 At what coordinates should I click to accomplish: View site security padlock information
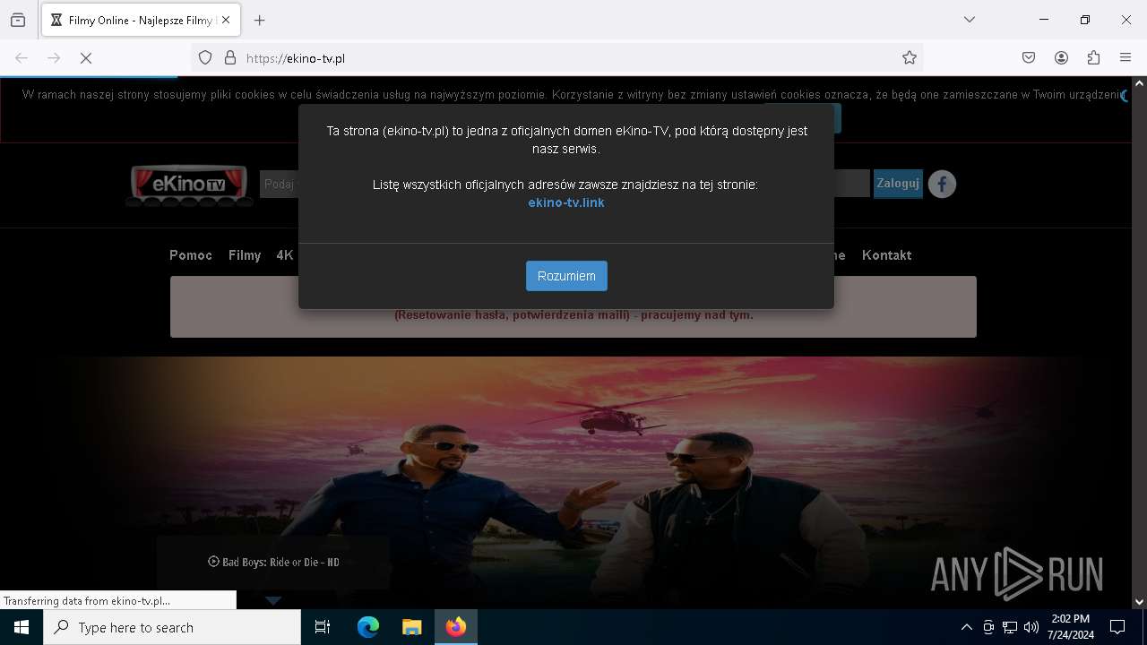[230, 58]
